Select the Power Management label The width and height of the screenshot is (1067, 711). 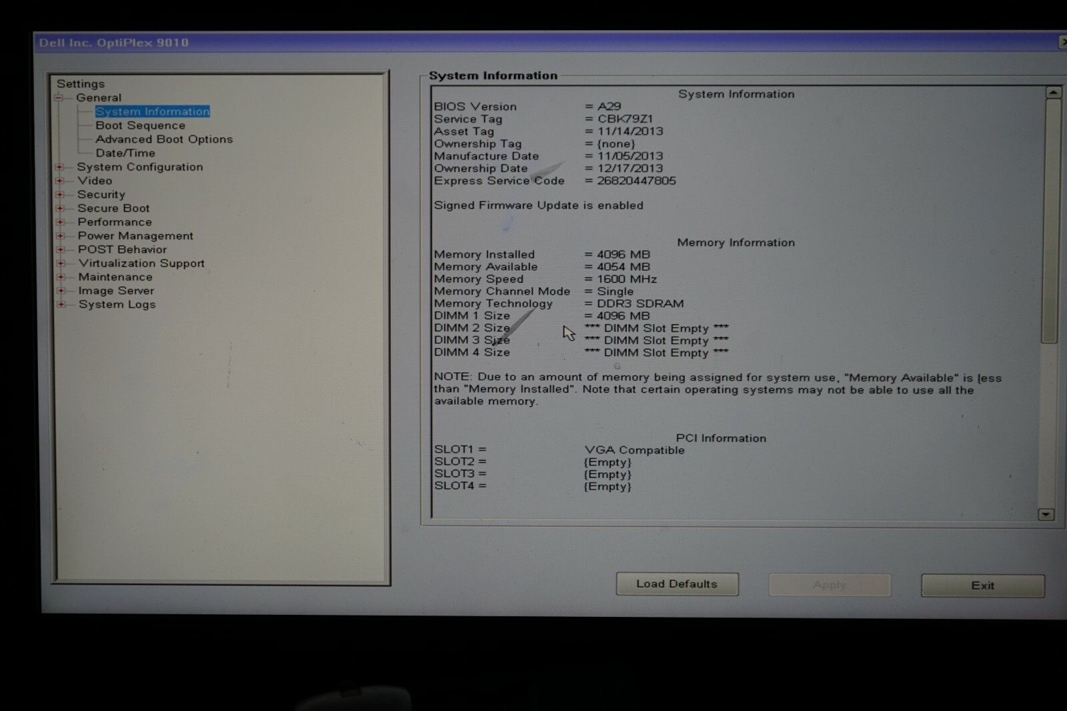[135, 235]
